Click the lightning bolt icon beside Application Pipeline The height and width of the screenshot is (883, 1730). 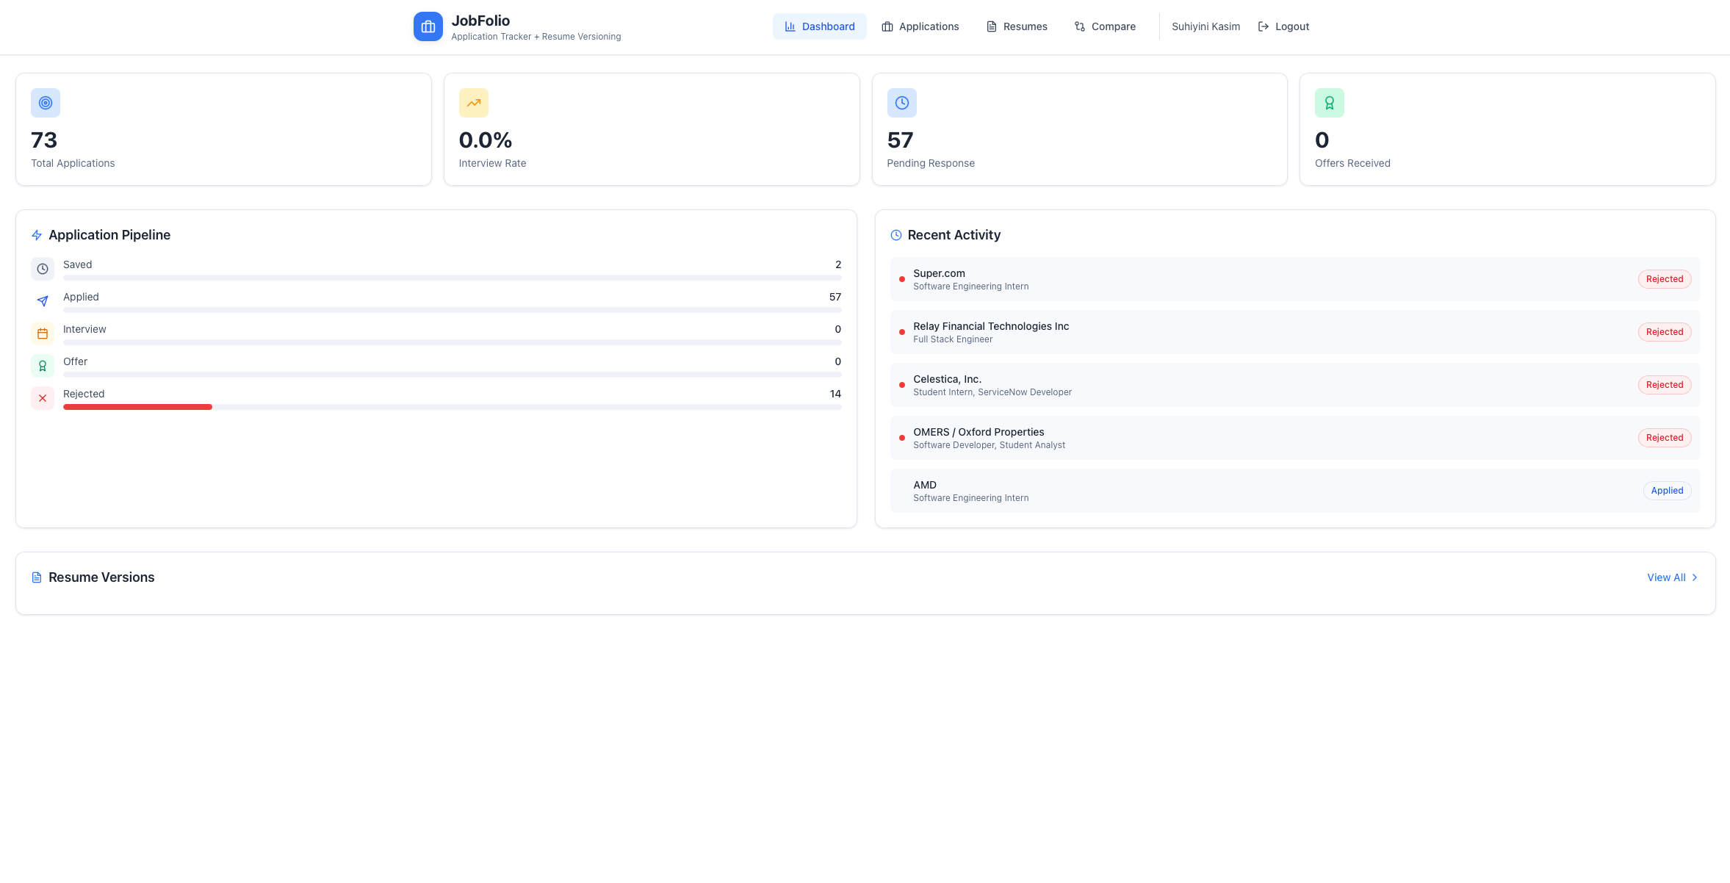pyautogui.click(x=37, y=235)
